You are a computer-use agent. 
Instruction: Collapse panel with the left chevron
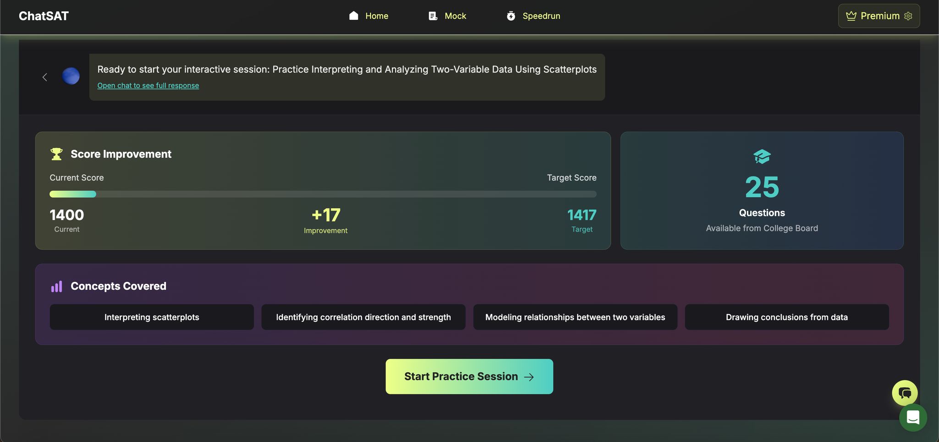45,77
